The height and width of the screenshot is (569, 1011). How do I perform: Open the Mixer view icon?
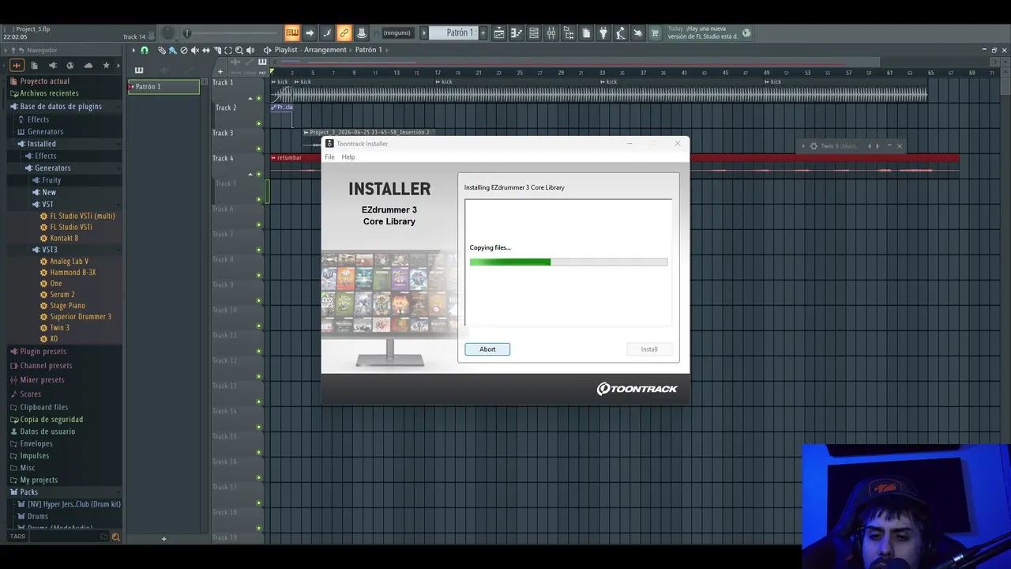551,33
